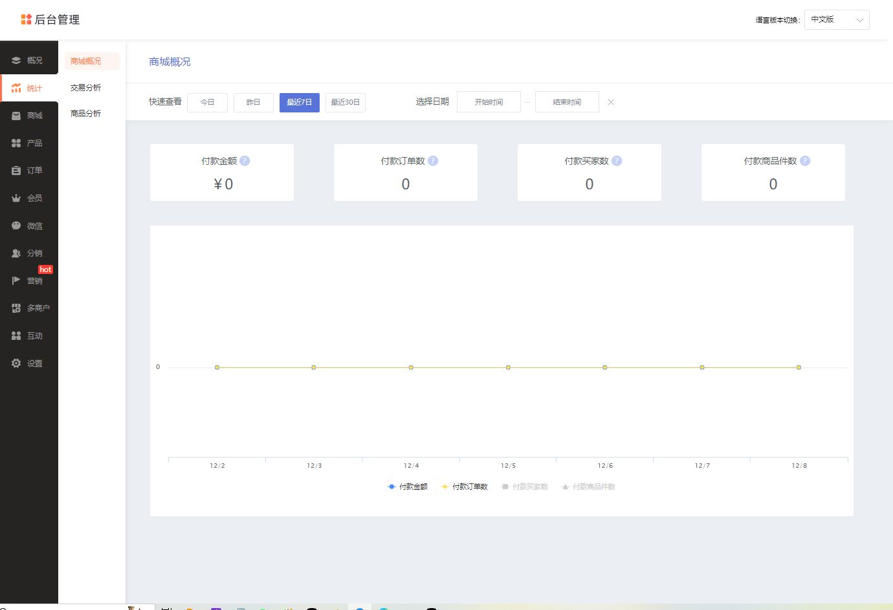Image resolution: width=893 pixels, height=610 pixels.
Task: Click the 互动 icon in sidebar
Action: click(16, 336)
